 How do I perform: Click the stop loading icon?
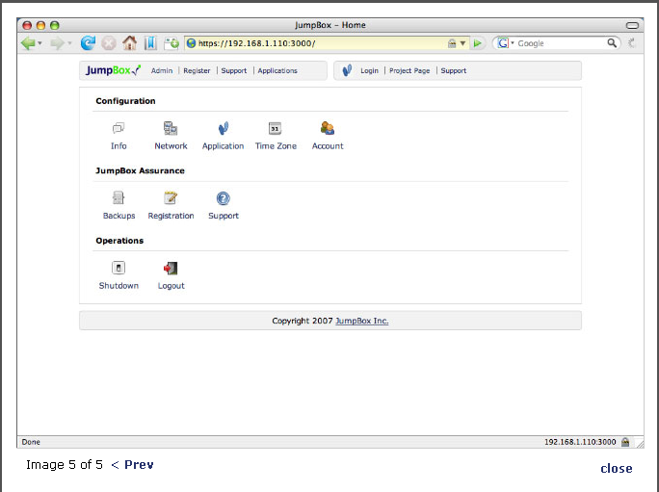click(x=109, y=43)
